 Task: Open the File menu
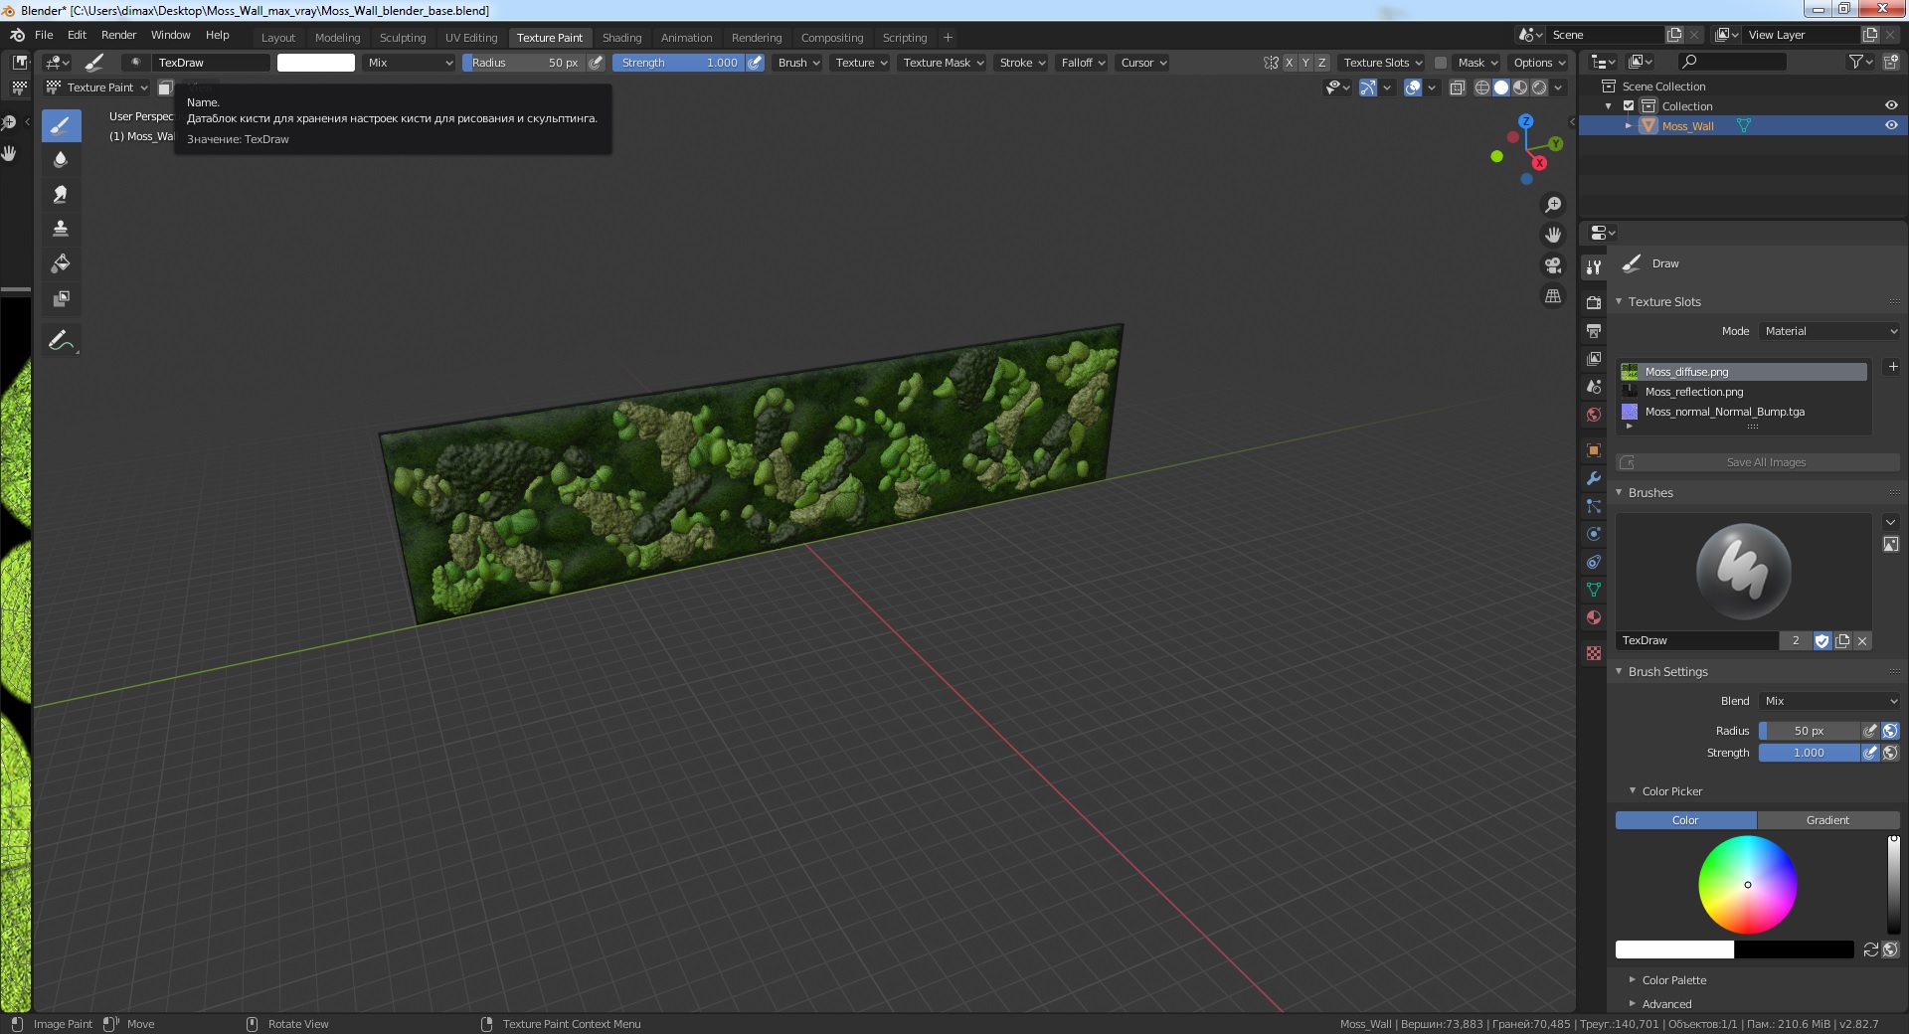(x=44, y=35)
